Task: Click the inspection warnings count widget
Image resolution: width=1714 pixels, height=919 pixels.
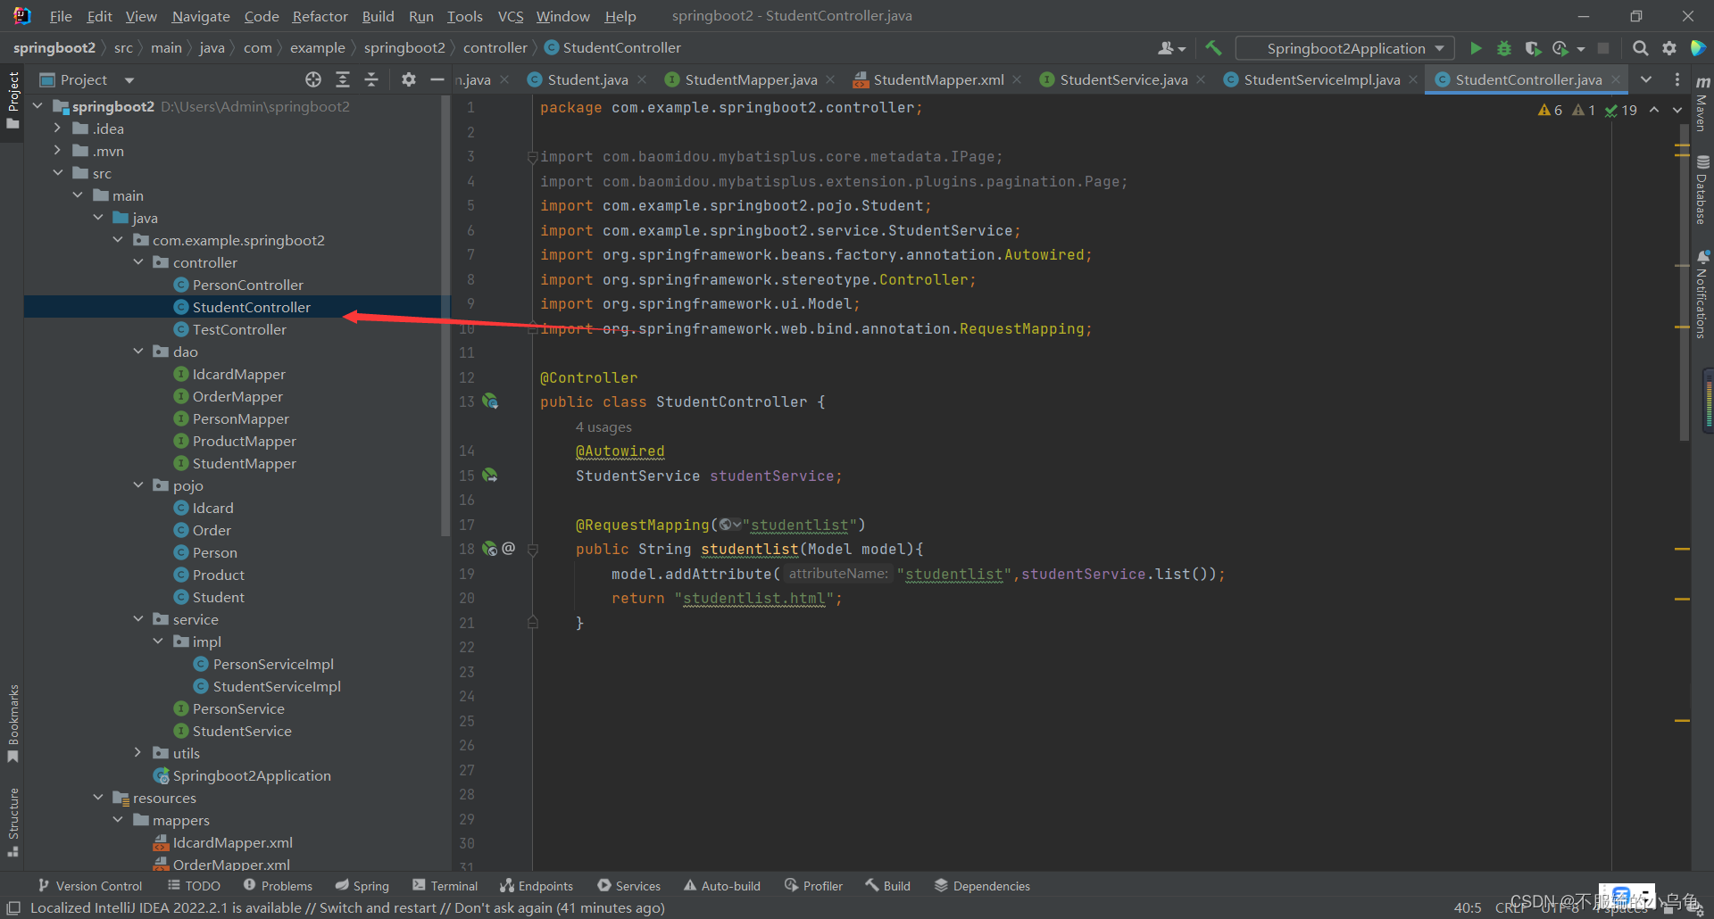Action: click(x=1587, y=110)
